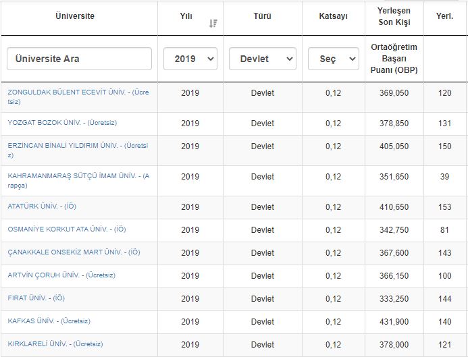The height and width of the screenshot is (357, 468).
Task: Open Osmaniye Korkut Ata Üniv. link
Action: point(67,229)
